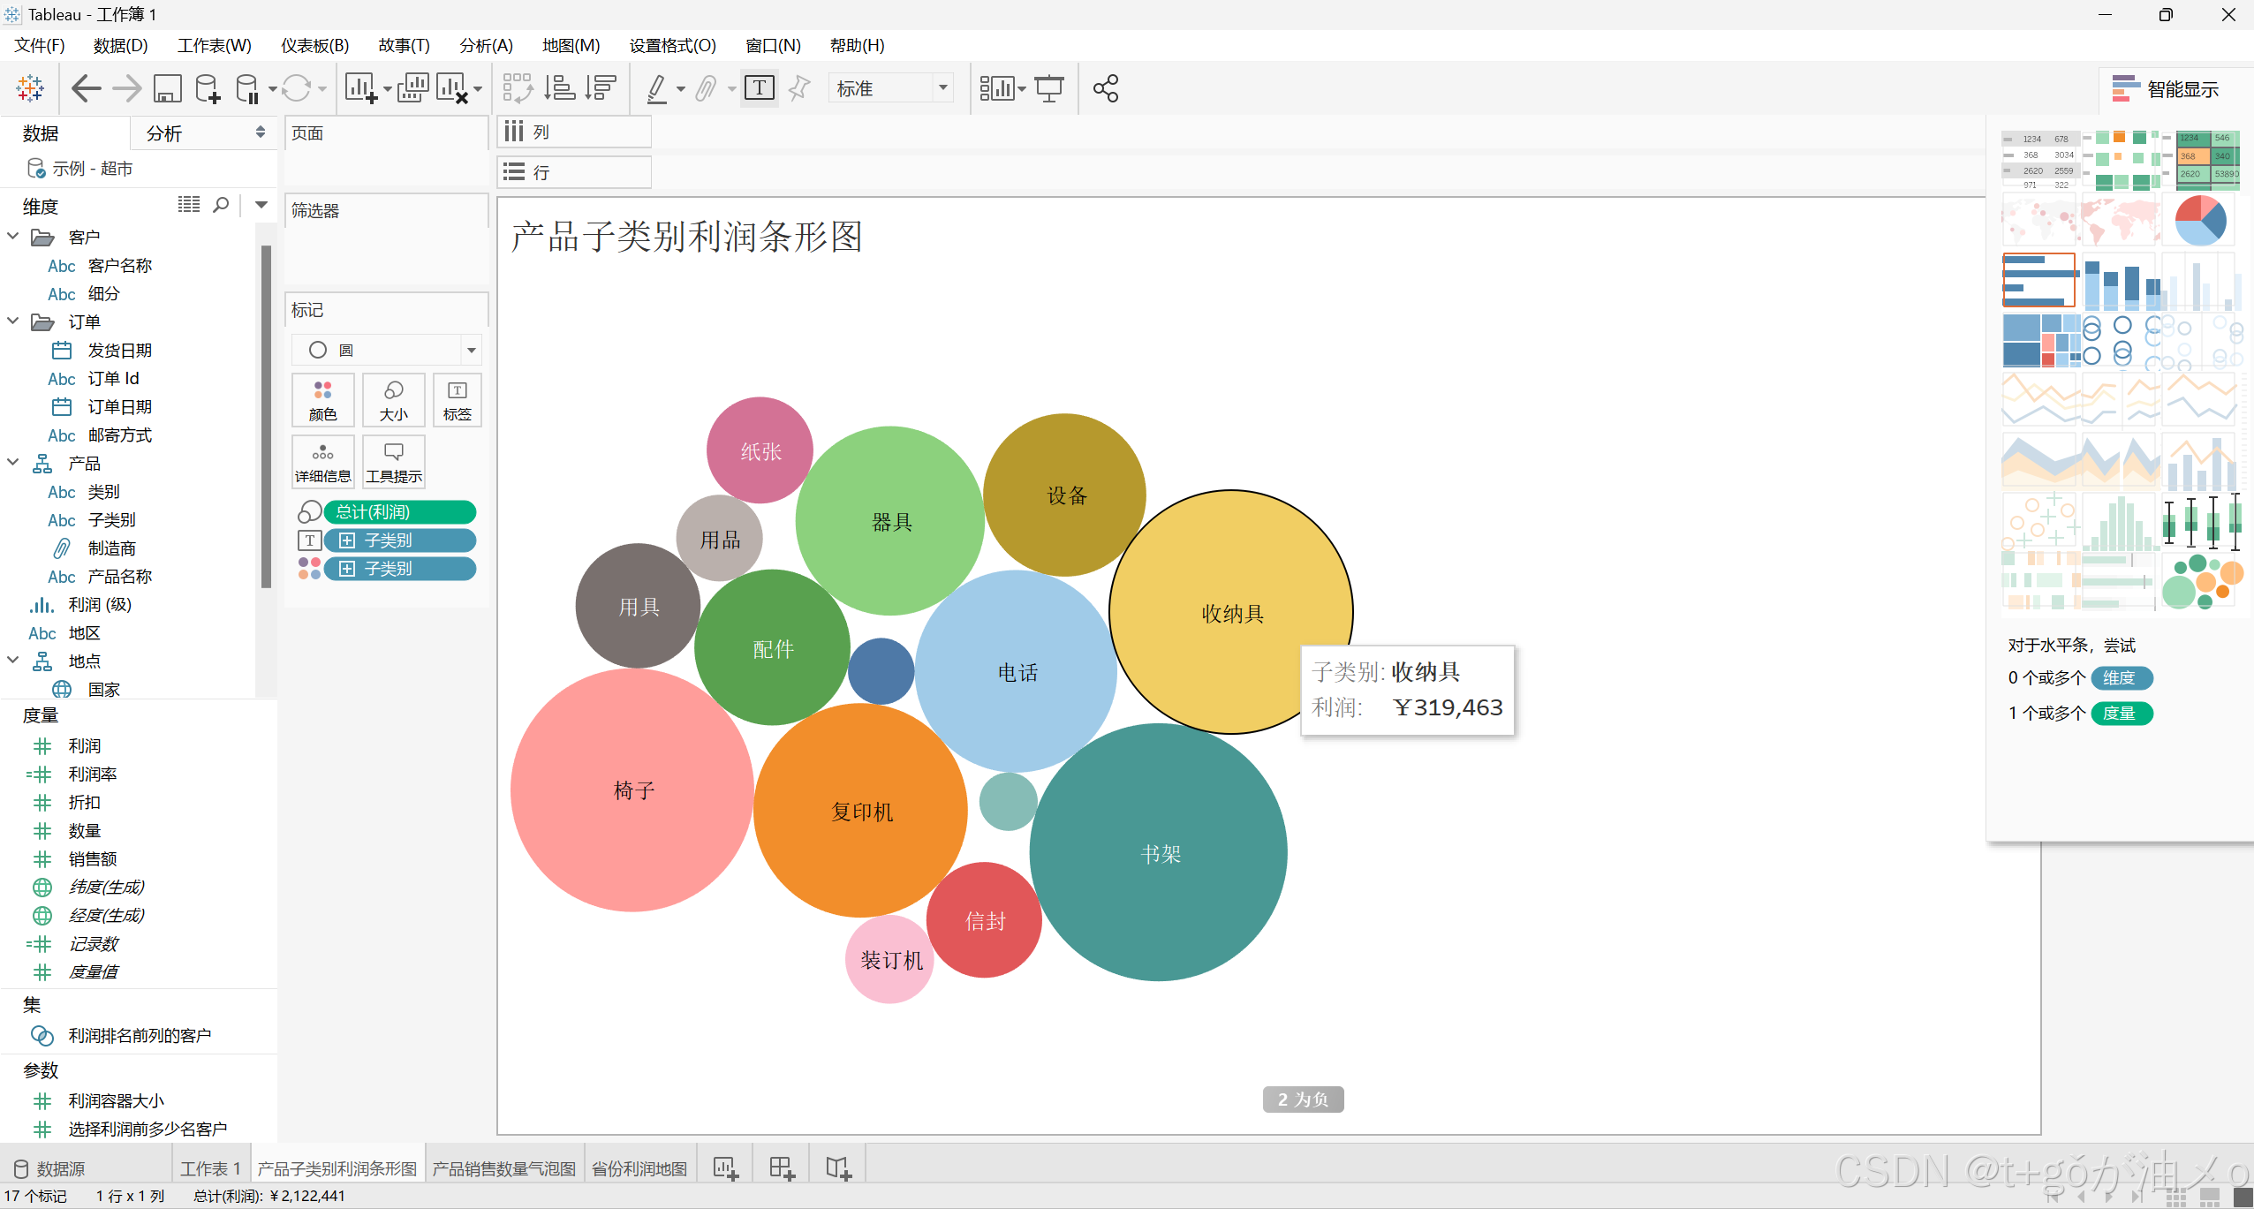
Task: Open the 分析(A) menu
Action: point(486,45)
